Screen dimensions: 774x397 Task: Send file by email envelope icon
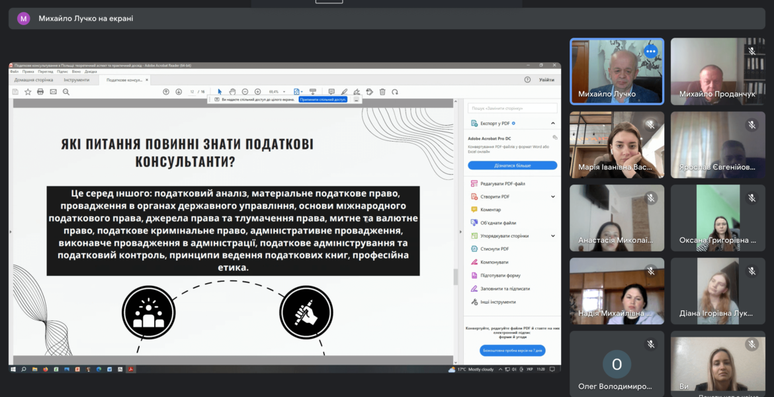coord(54,92)
